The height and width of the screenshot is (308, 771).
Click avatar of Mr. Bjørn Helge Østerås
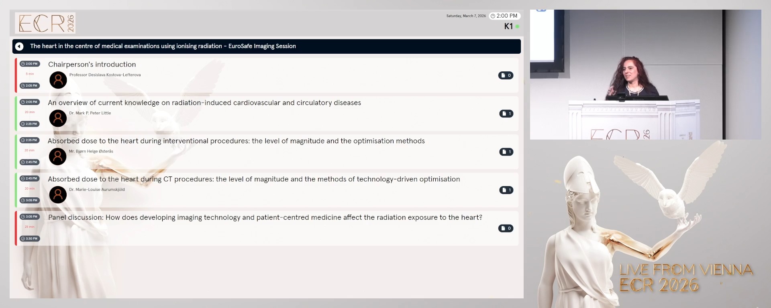[x=58, y=157]
